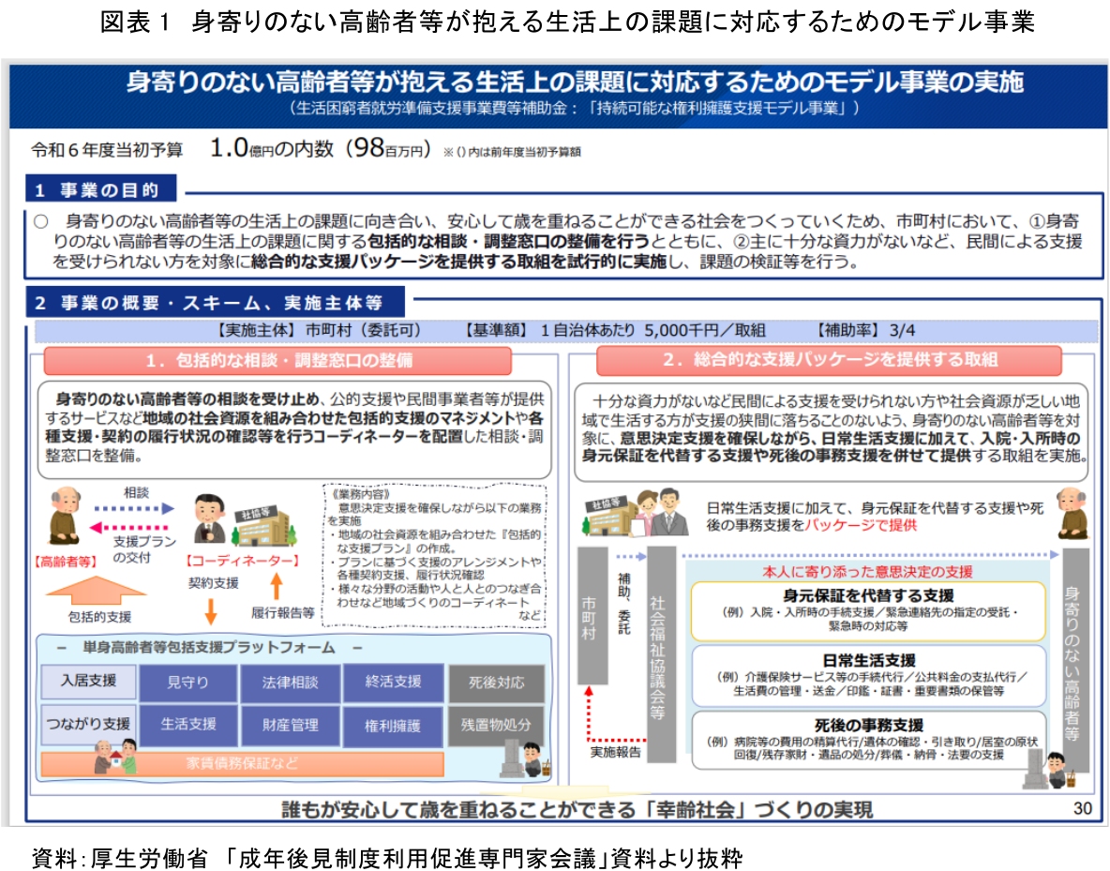Click the pink dotted arrow pointing to the elderly man
Image resolution: width=1110 pixels, height=871 pixels.
(129, 528)
